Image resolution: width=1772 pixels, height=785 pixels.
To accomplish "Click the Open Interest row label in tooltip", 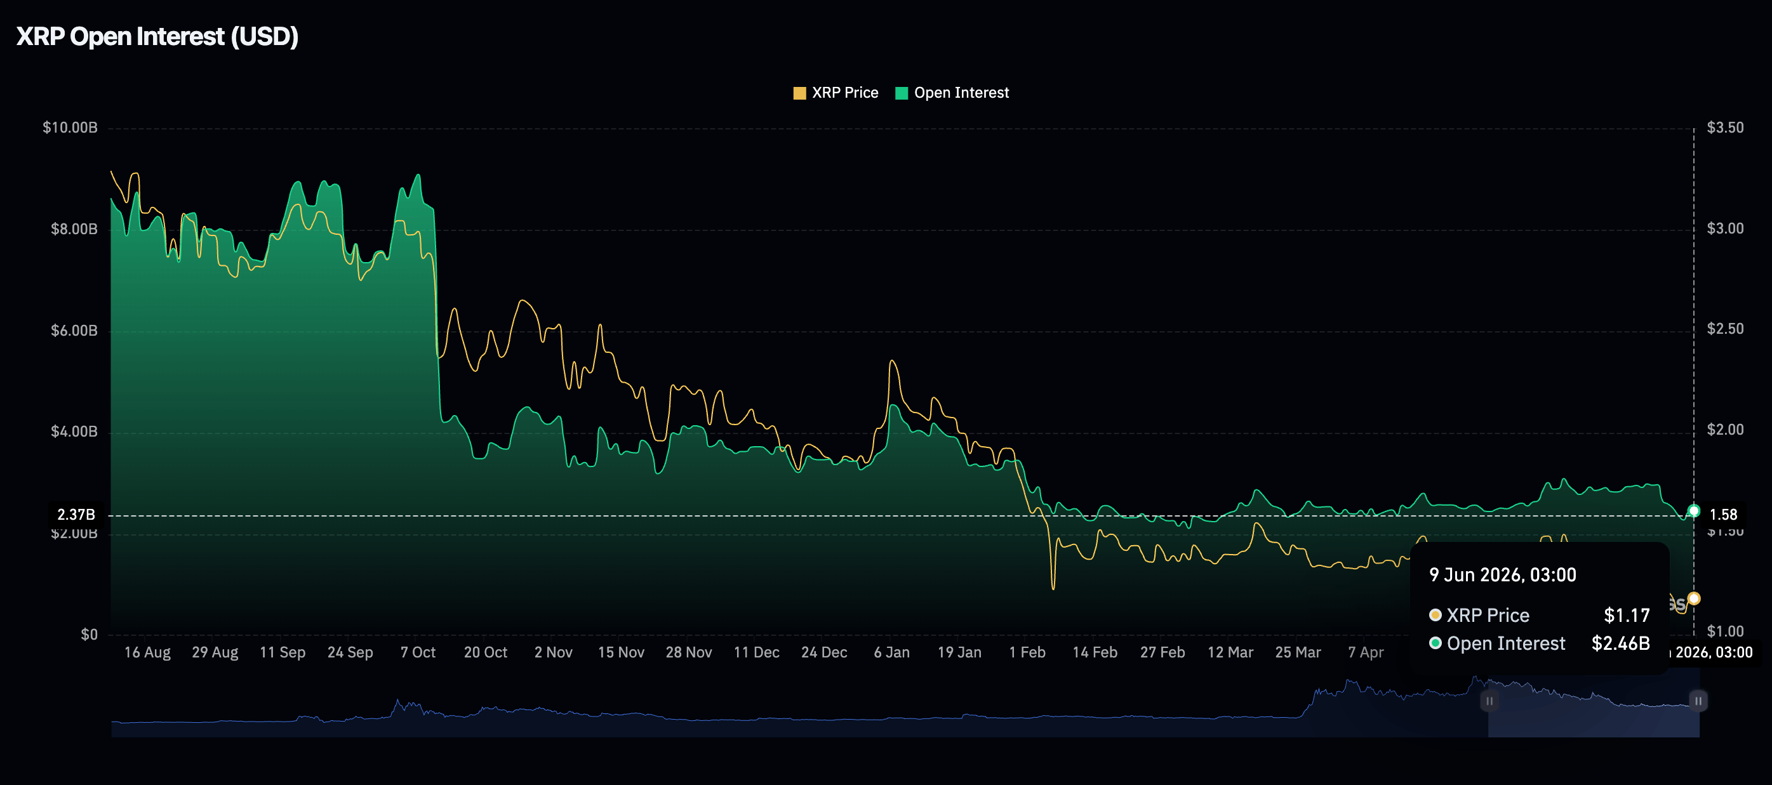I will tap(1506, 643).
